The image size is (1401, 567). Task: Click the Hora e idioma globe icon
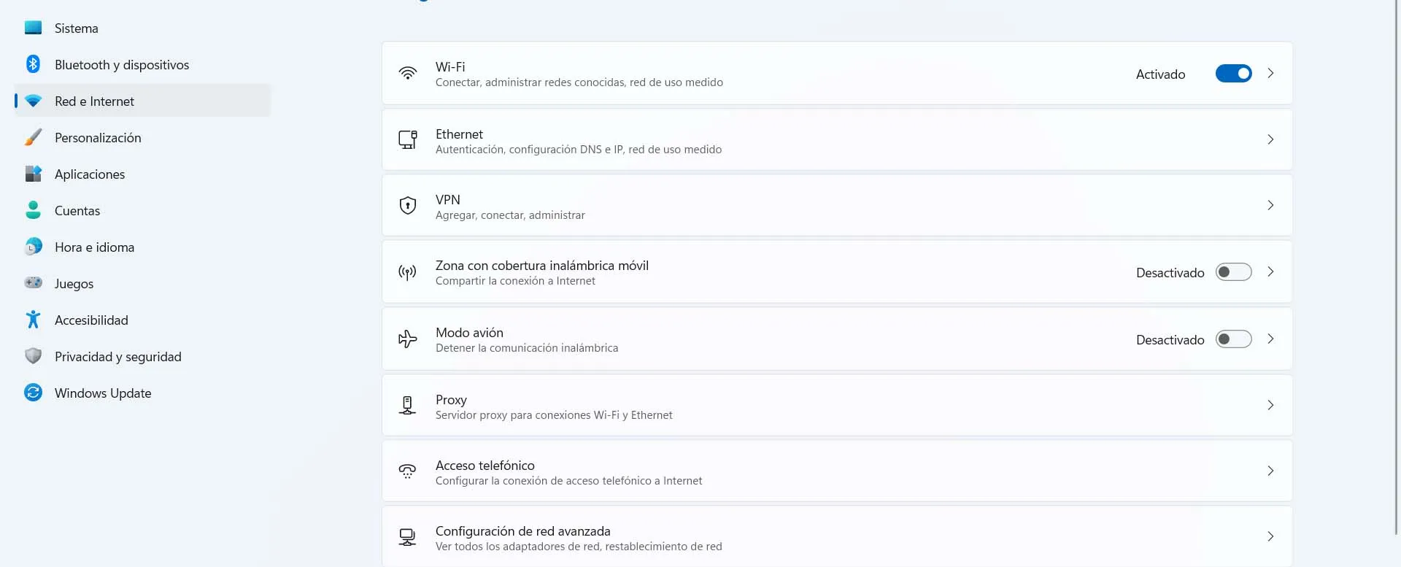point(34,247)
